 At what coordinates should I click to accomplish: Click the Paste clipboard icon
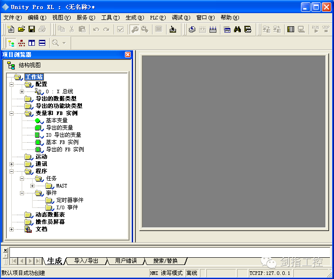82,29
